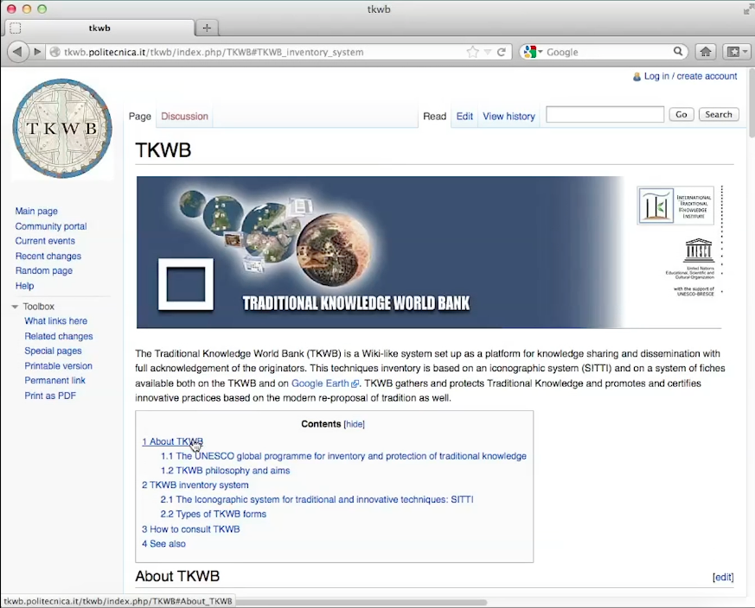Click the Recent changes sidebar link
755x608 pixels.
pyautogui.click(x=48, y=256)
